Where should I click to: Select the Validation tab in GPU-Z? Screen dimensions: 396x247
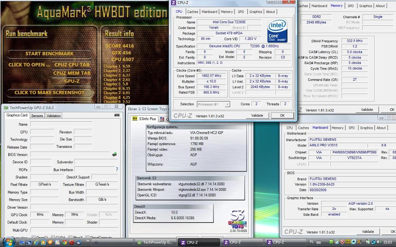coord(53,116)
